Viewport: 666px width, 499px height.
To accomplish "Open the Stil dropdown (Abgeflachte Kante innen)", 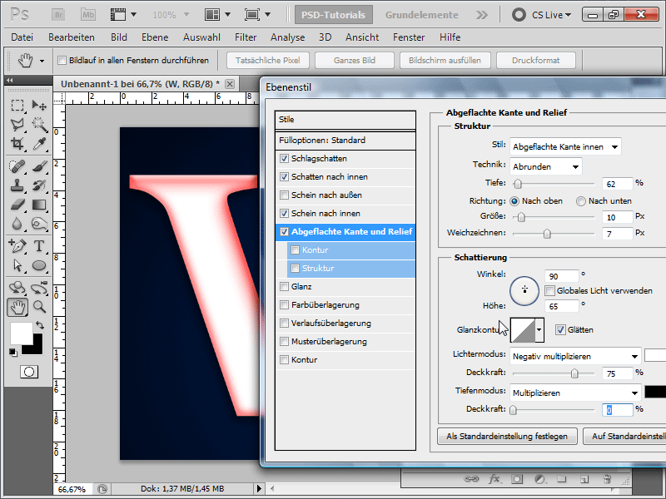I will point(565,147).
